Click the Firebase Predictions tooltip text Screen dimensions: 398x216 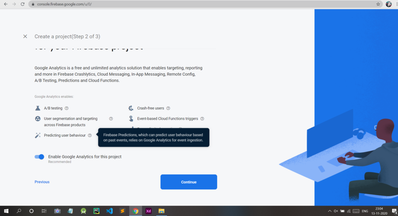click(x=153, y=137)
